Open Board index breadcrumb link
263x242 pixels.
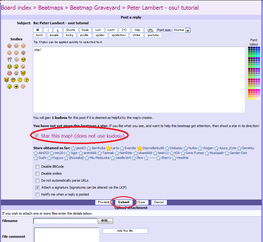tap(16, 8)
